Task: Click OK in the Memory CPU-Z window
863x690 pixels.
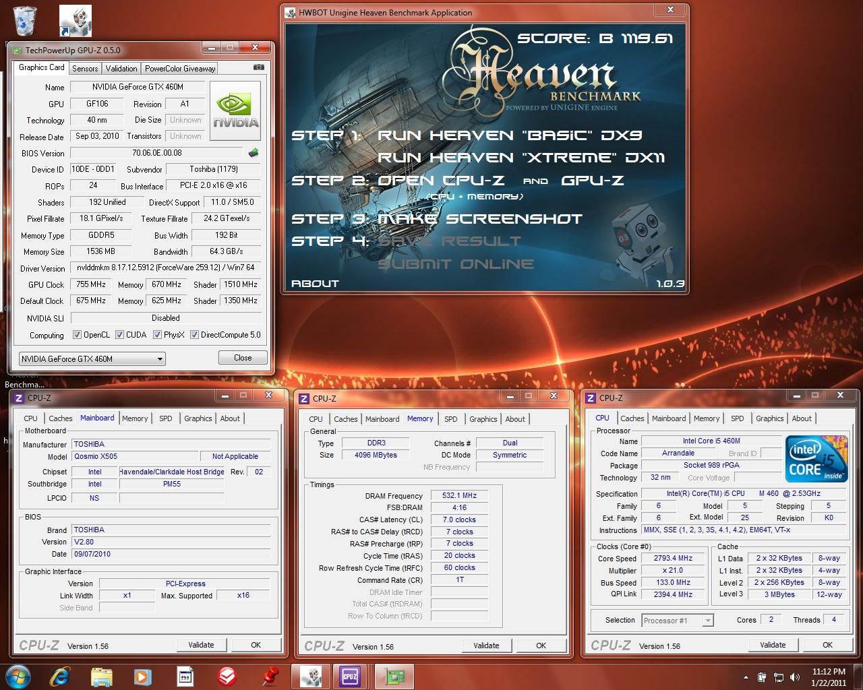Action: click(x=541, y=646)
